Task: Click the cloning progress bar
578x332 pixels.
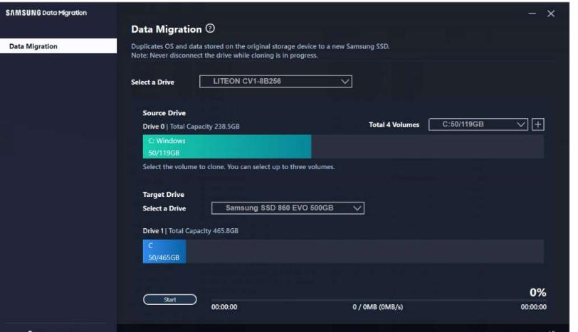Action: point(379,300)
